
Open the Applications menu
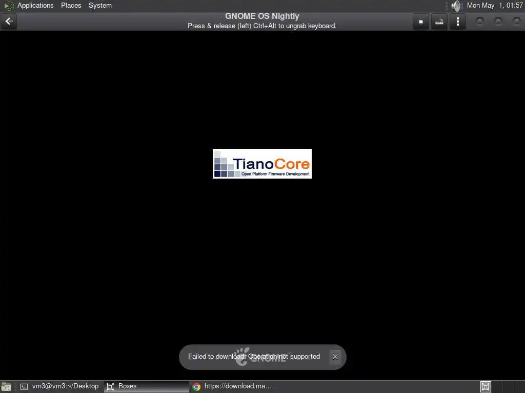pos(35,5)
